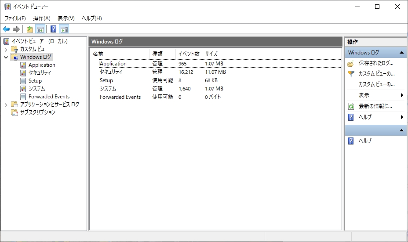Click the 16,212 event count cell
408x242 pixels.
click(186, 72)
